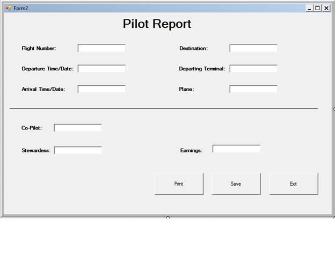
Task: Select the Flight Number label
Action: [39, 48]
